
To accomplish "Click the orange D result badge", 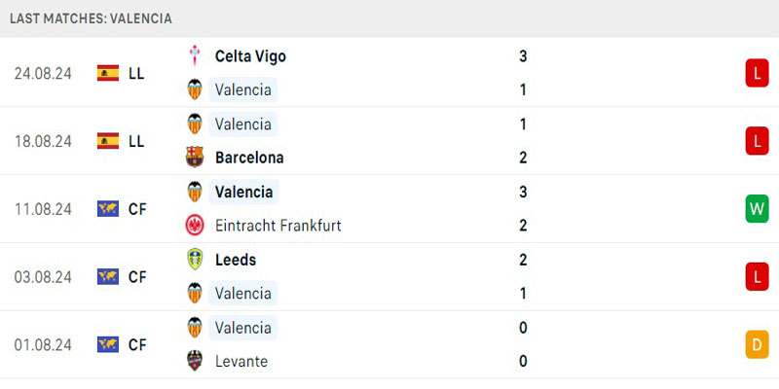I will click(x=757, y=344).
